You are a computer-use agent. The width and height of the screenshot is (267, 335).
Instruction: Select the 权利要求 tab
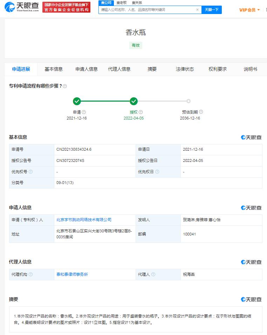218,69
